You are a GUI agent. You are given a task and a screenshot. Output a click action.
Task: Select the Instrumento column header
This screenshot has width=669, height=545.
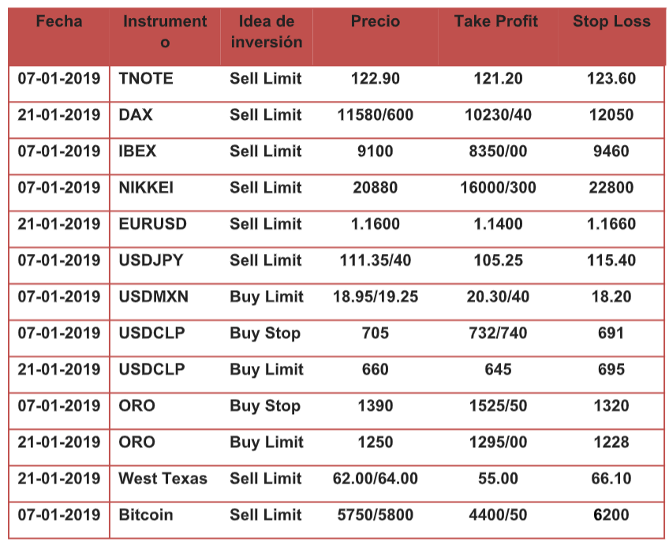165,32
